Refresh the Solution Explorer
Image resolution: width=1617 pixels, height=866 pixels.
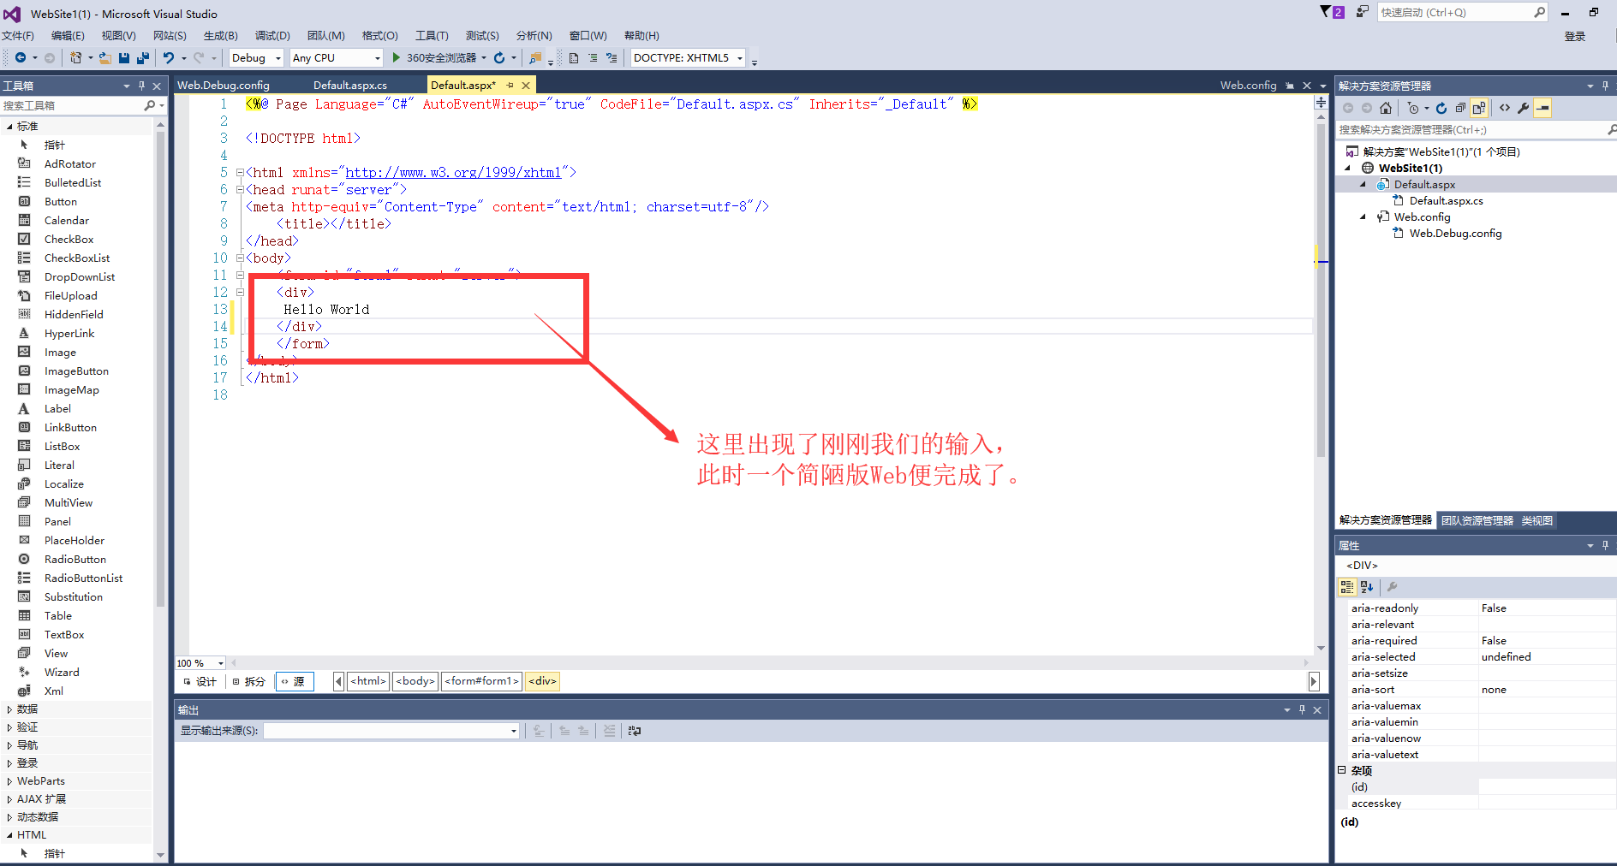coord(1441,108)
